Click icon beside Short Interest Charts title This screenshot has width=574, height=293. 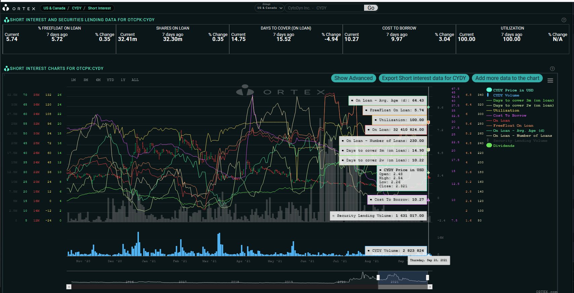[x=6, y=69]
